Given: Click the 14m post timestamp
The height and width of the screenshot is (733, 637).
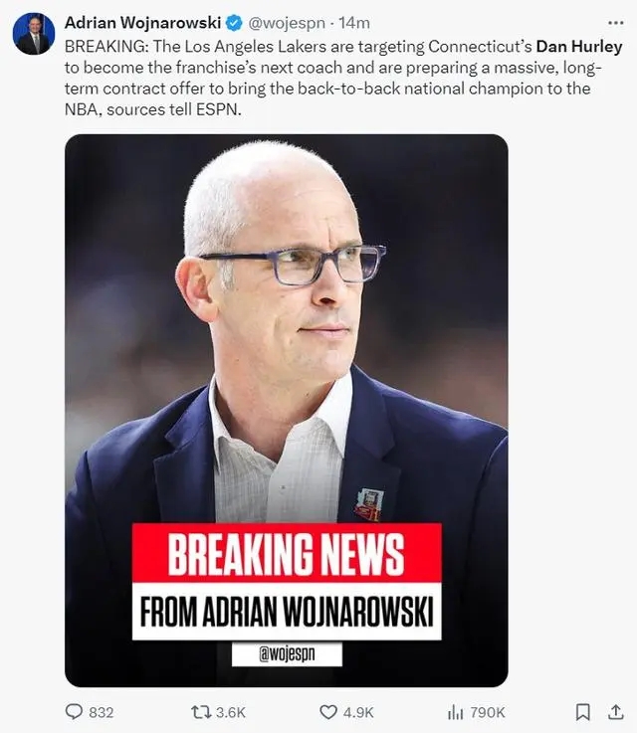Looking at the screenshot, I should coord(354,23).
